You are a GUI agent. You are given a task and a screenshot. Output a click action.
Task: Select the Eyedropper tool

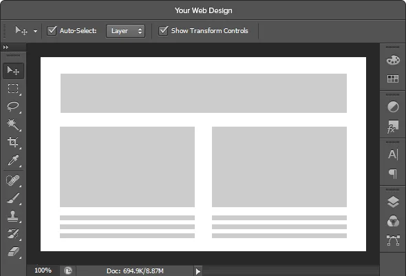pyautogui.click(x=13, y=160)
